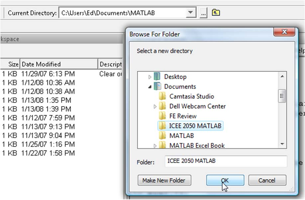Select the Documents library in tree

coord(180,86)
